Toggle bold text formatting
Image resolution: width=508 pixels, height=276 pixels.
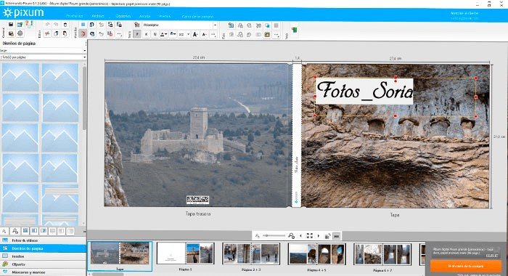click(x=137, y=34)
